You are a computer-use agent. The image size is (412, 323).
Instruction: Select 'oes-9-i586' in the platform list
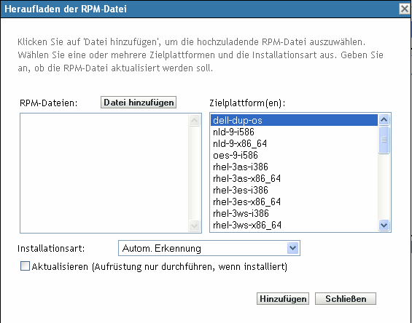(294, 155)
